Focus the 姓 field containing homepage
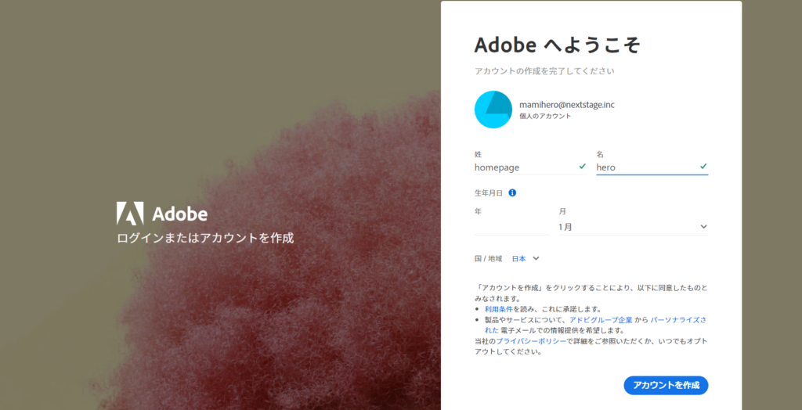This screenshot has width=802, height=410. (525, 167)
